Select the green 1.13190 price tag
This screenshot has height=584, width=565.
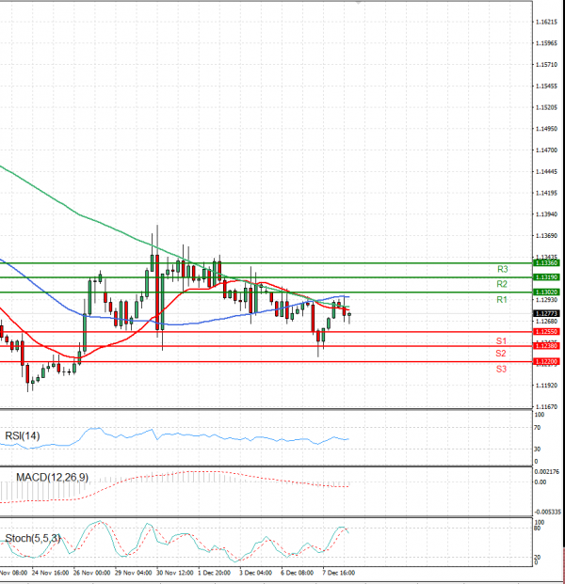(546, 277)
